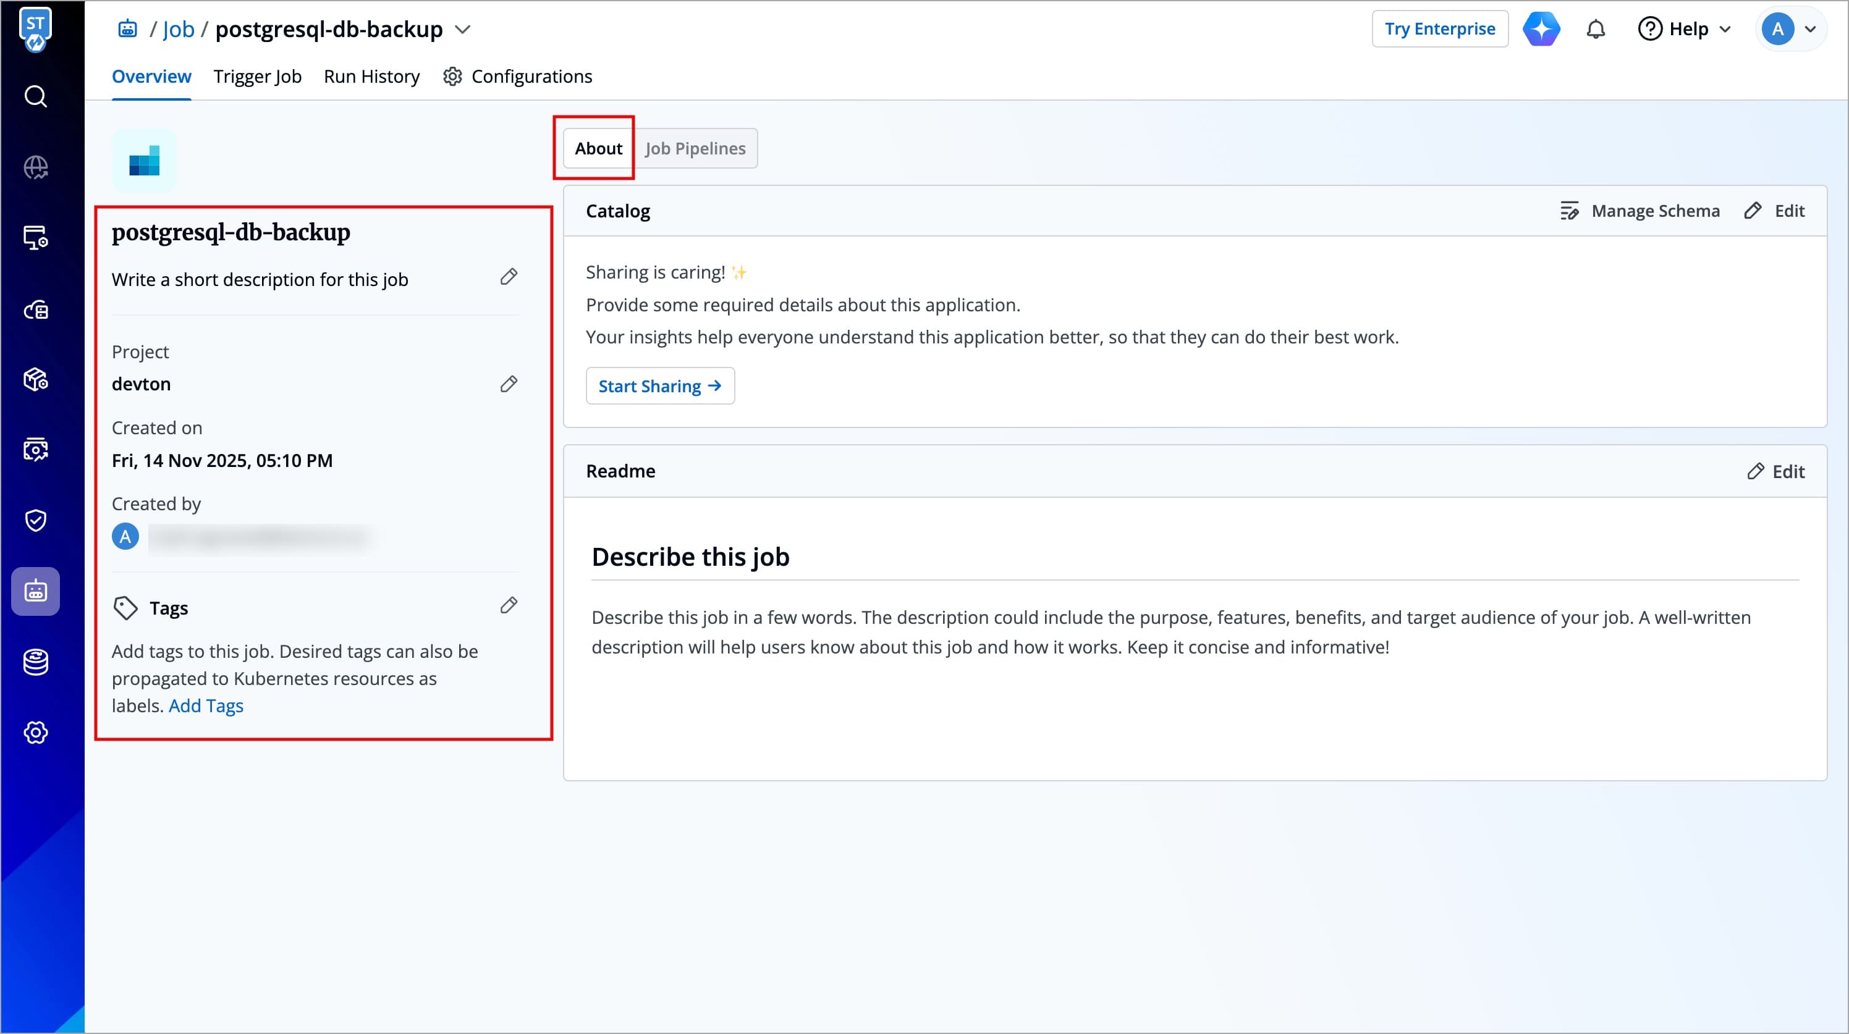This screenshot has height=1034, width=1849.
Task: Click the Add Tags link
Action: pyautogui.click(x=206, y=706)
